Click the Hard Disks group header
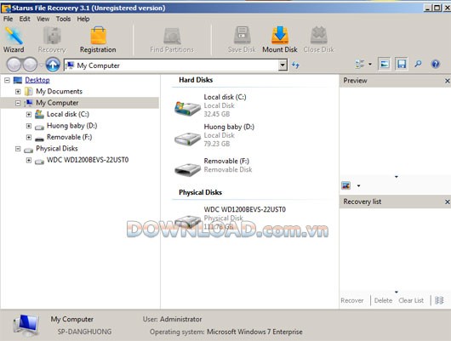 [196, 80]
